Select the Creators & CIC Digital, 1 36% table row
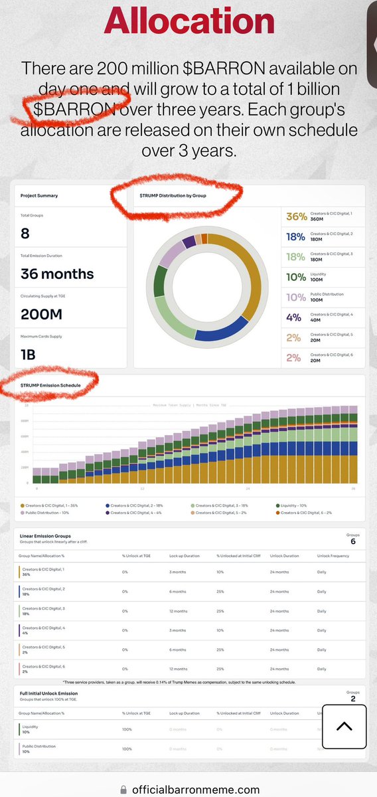This screenshot has width=377, height=797. tap(188, 572)
